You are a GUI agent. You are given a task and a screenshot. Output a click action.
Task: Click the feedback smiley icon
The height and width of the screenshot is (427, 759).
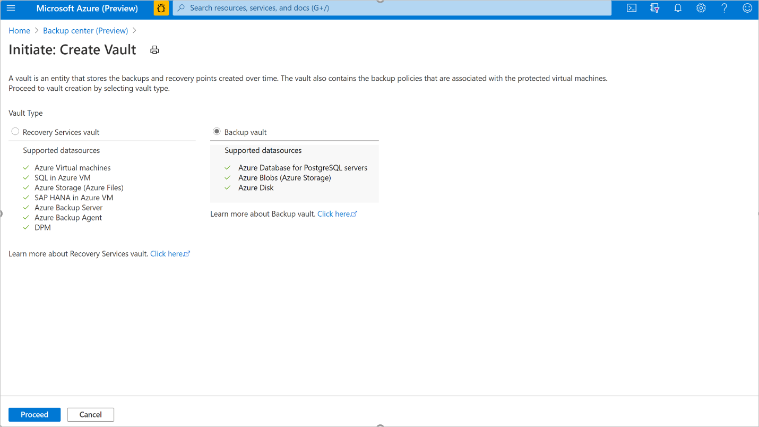coord(747,8)
